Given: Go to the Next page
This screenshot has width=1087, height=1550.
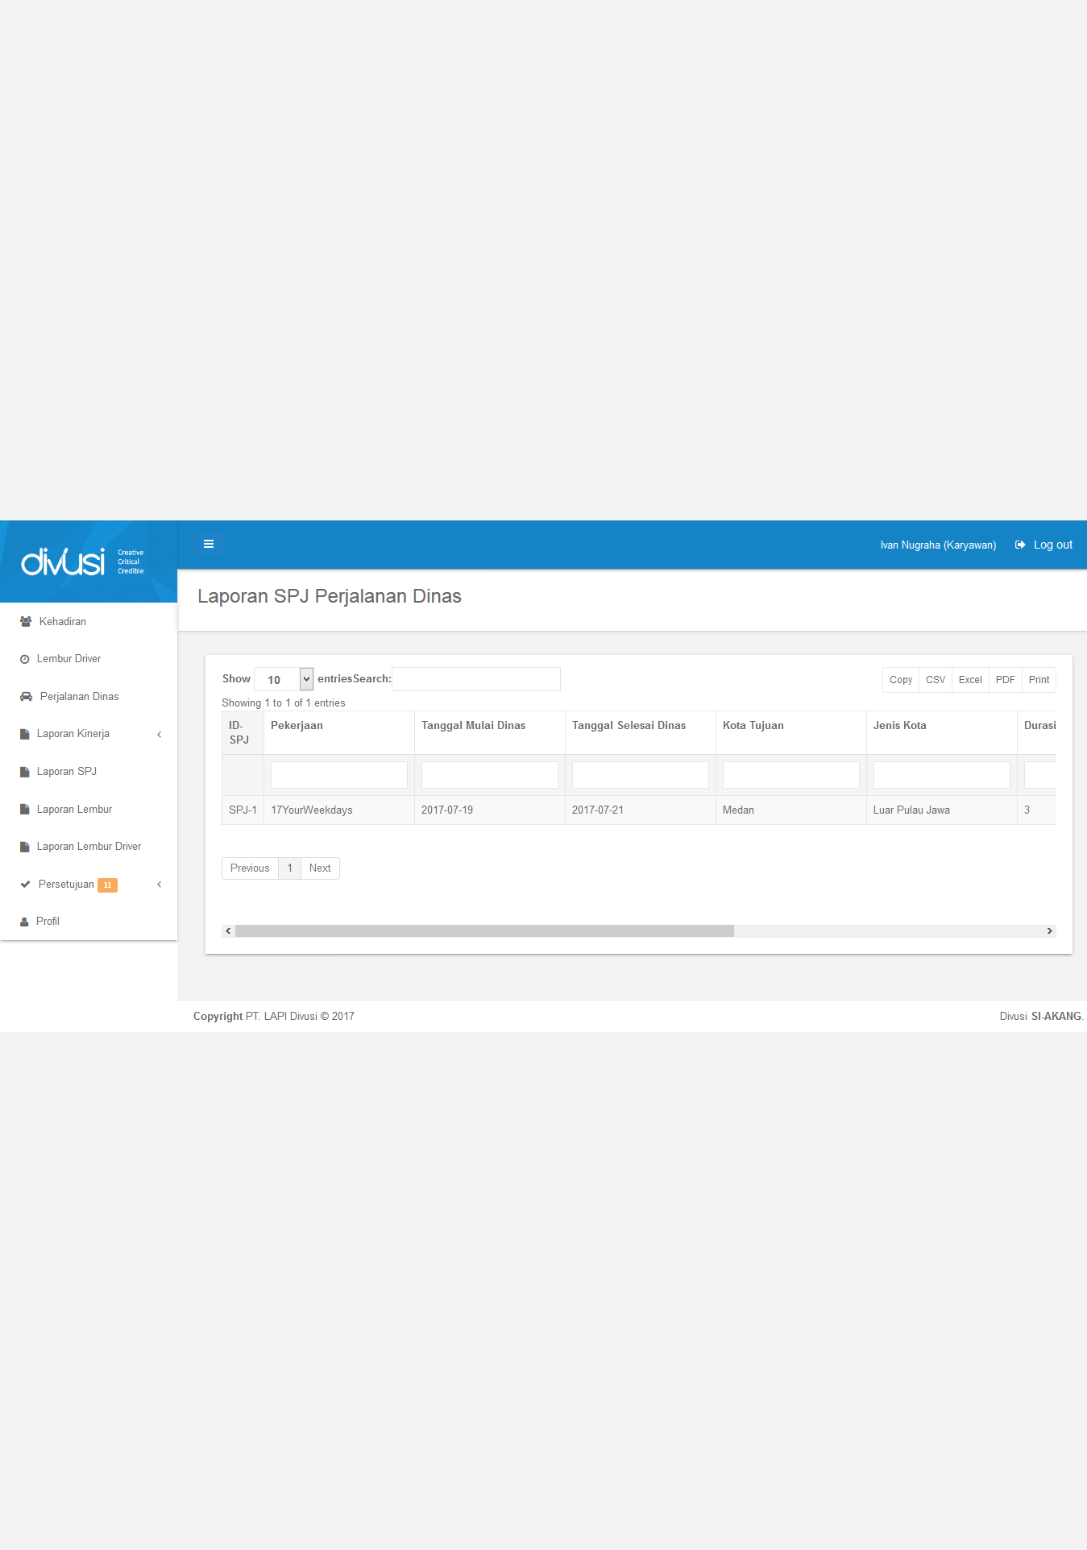Looking at the screenshot, I should coord(320,868).
